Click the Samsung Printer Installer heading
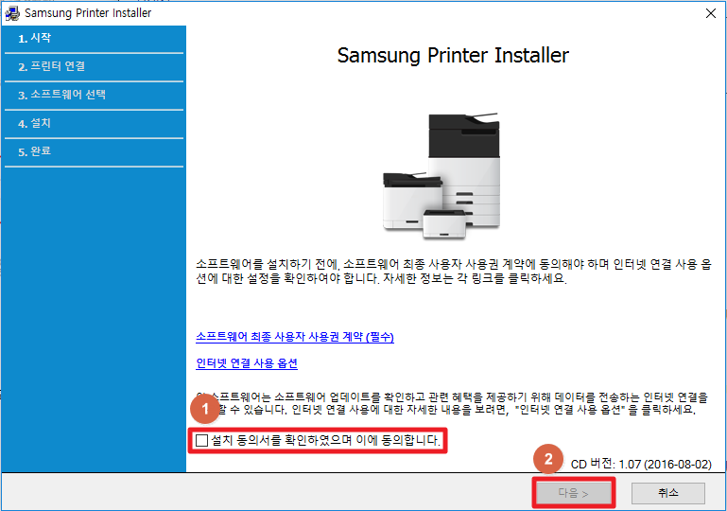This screenshot has height=511, width=727. 453,55
